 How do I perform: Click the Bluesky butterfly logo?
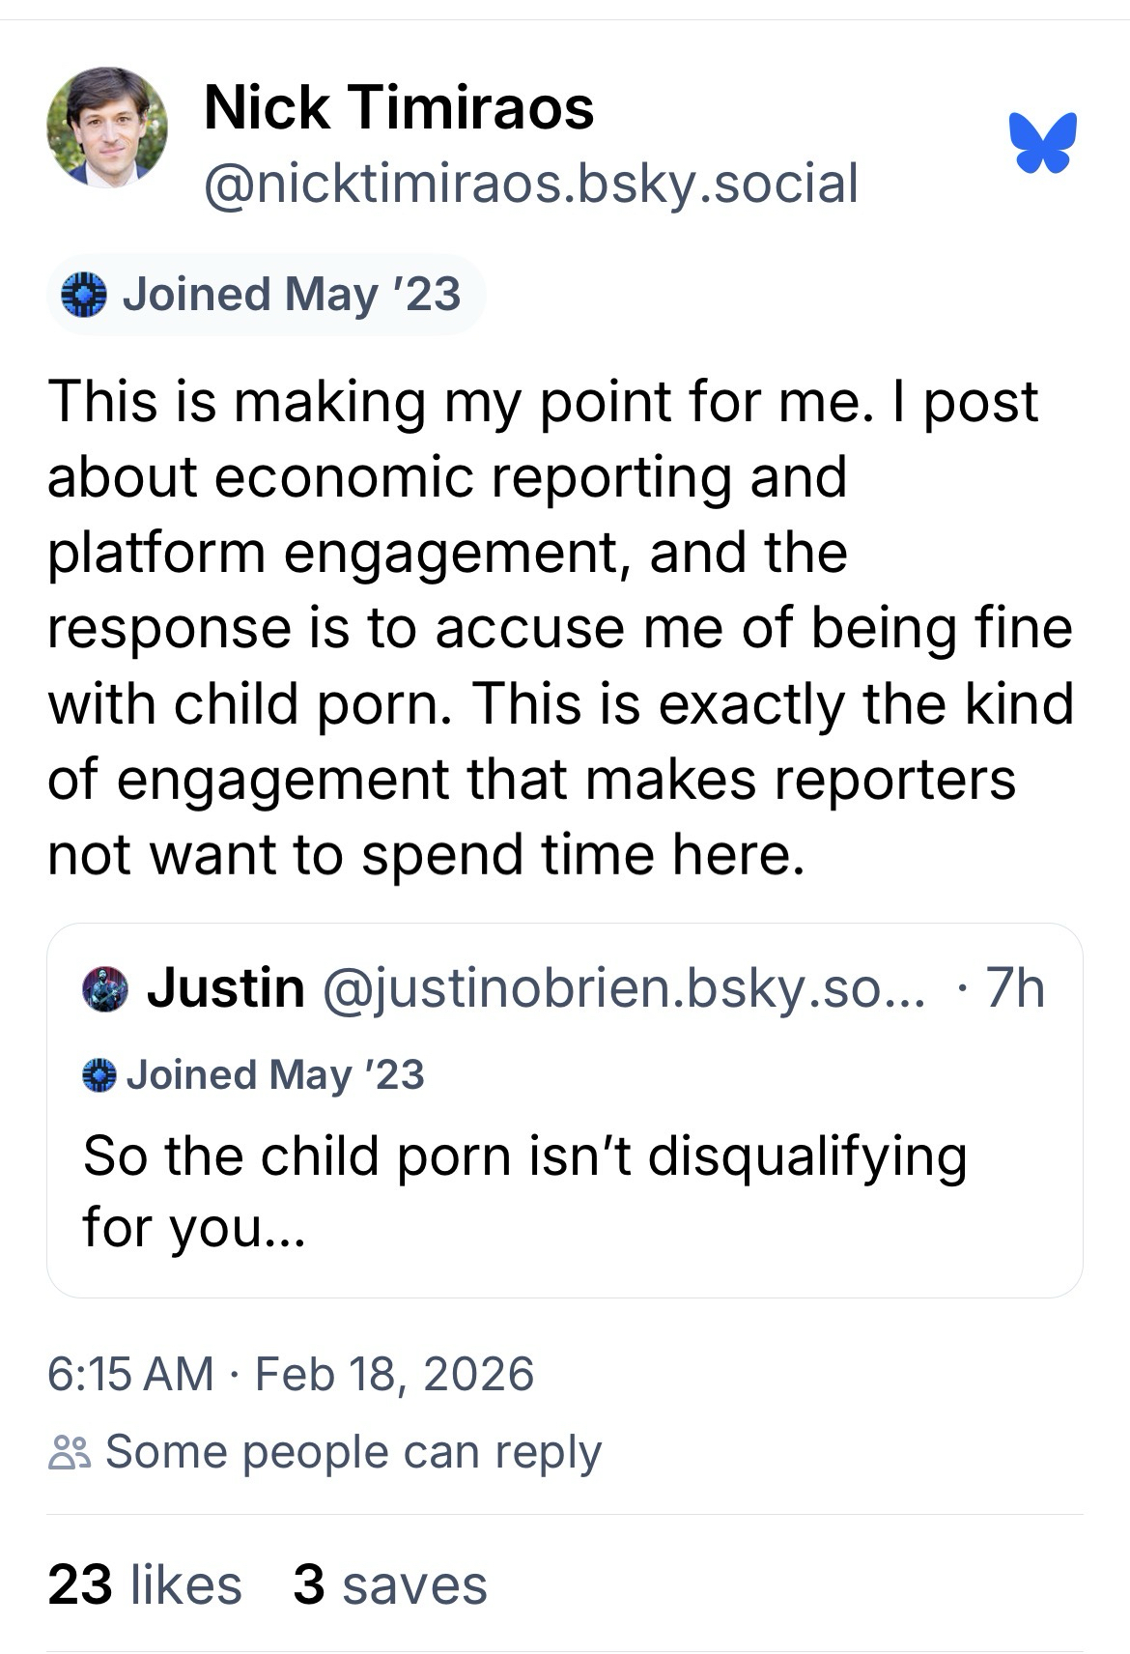tap(1043, 142)
